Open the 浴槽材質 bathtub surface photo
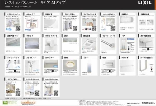The image size is (156, 106). click(x=51, y=24)
